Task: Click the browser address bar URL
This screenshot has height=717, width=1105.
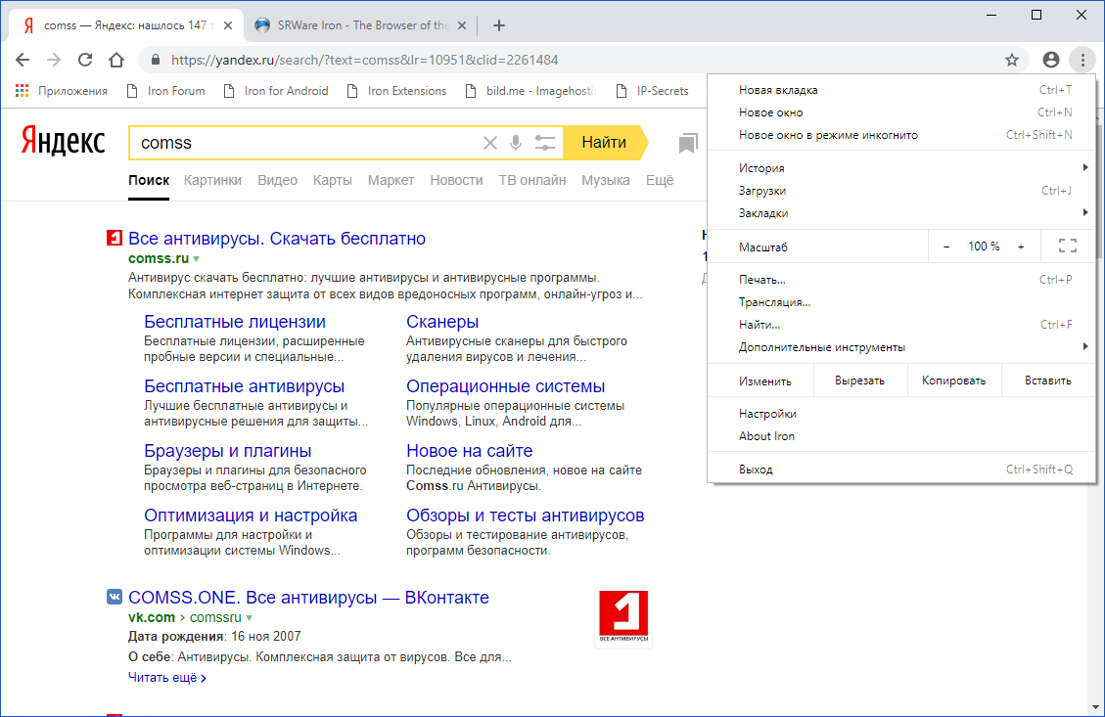Action: tap(364, 60)
